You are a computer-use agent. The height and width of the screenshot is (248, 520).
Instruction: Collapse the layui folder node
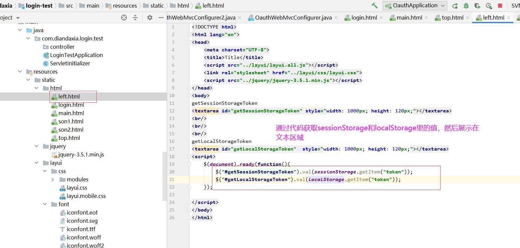tap(37, 163)
